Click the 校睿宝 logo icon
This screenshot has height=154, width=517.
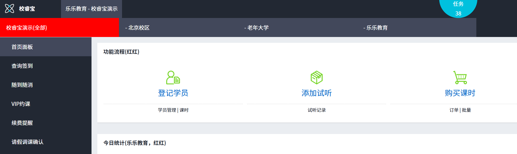pos(10,9)
